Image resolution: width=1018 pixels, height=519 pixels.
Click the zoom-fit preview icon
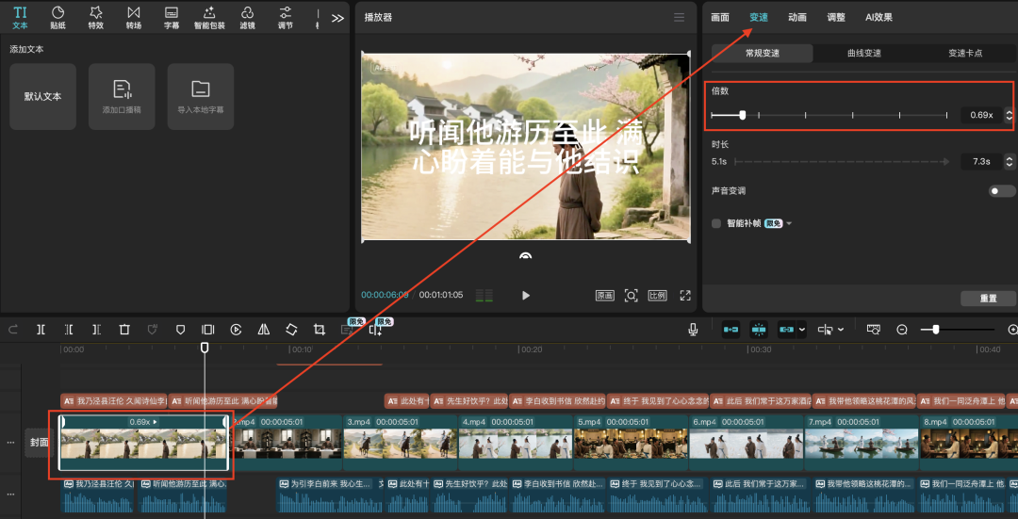[631, 295]
